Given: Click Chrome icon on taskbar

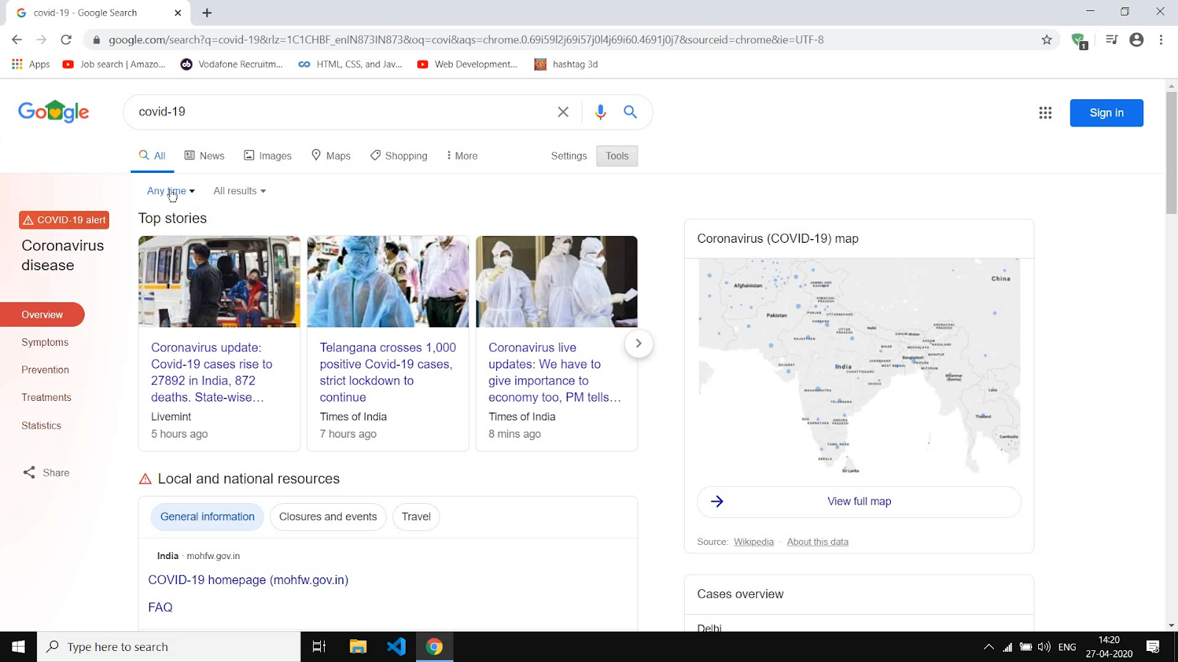Looking at the screenshot, I should (x=434, y=647).
